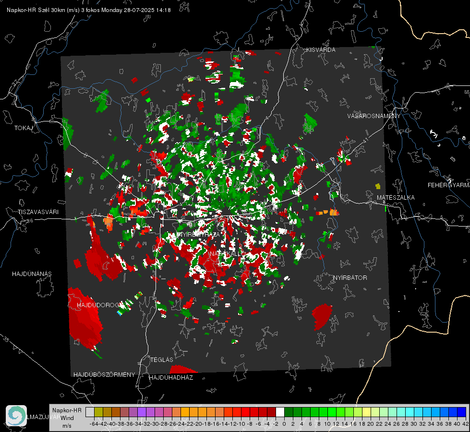Pick the pale yellow swatch above 18
The height and width of the screenshot is (432, 470).
(x=366, y=412)
